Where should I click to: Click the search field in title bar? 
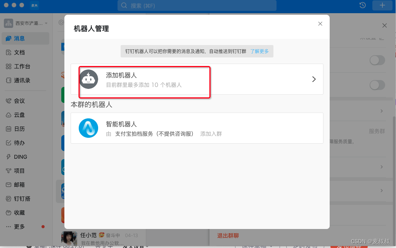point(197,5)
